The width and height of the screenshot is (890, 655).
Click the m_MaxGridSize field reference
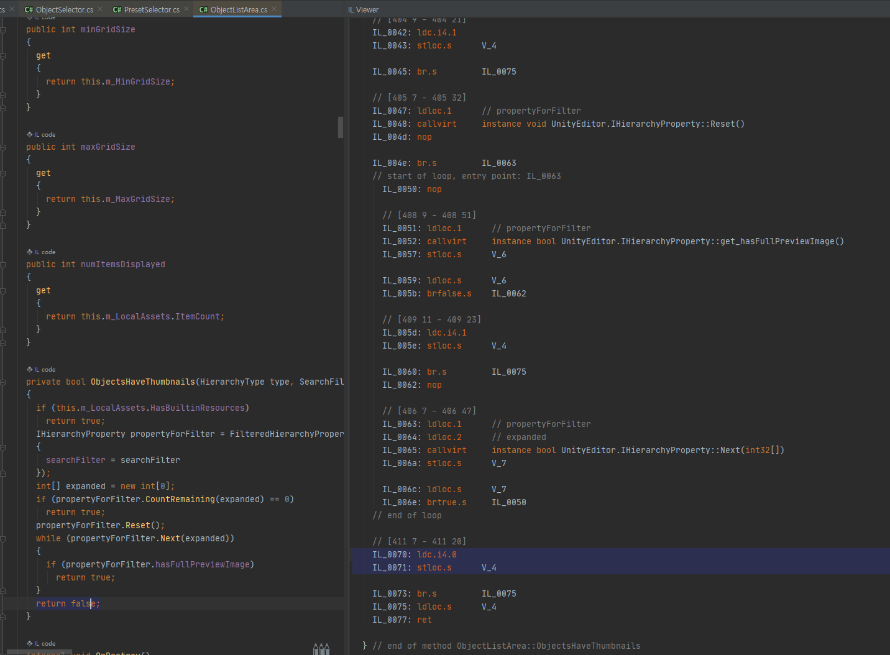(x=137, y=199)
